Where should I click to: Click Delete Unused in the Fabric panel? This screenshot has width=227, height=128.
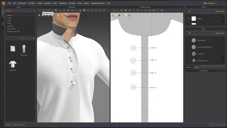(220, 11)
